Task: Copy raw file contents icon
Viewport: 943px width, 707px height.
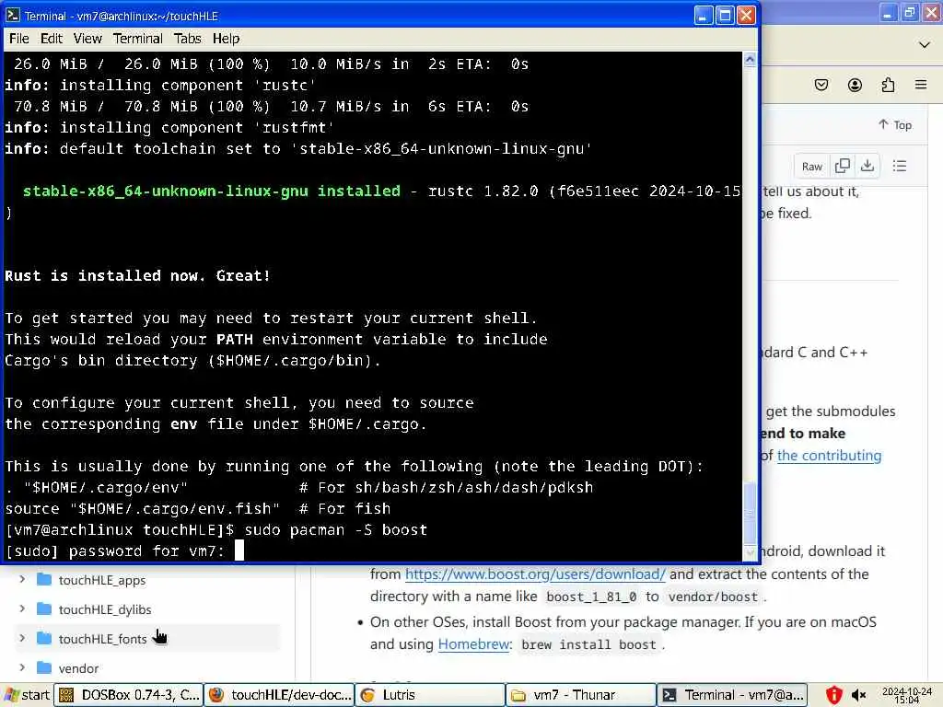Action: coord(843,166)
